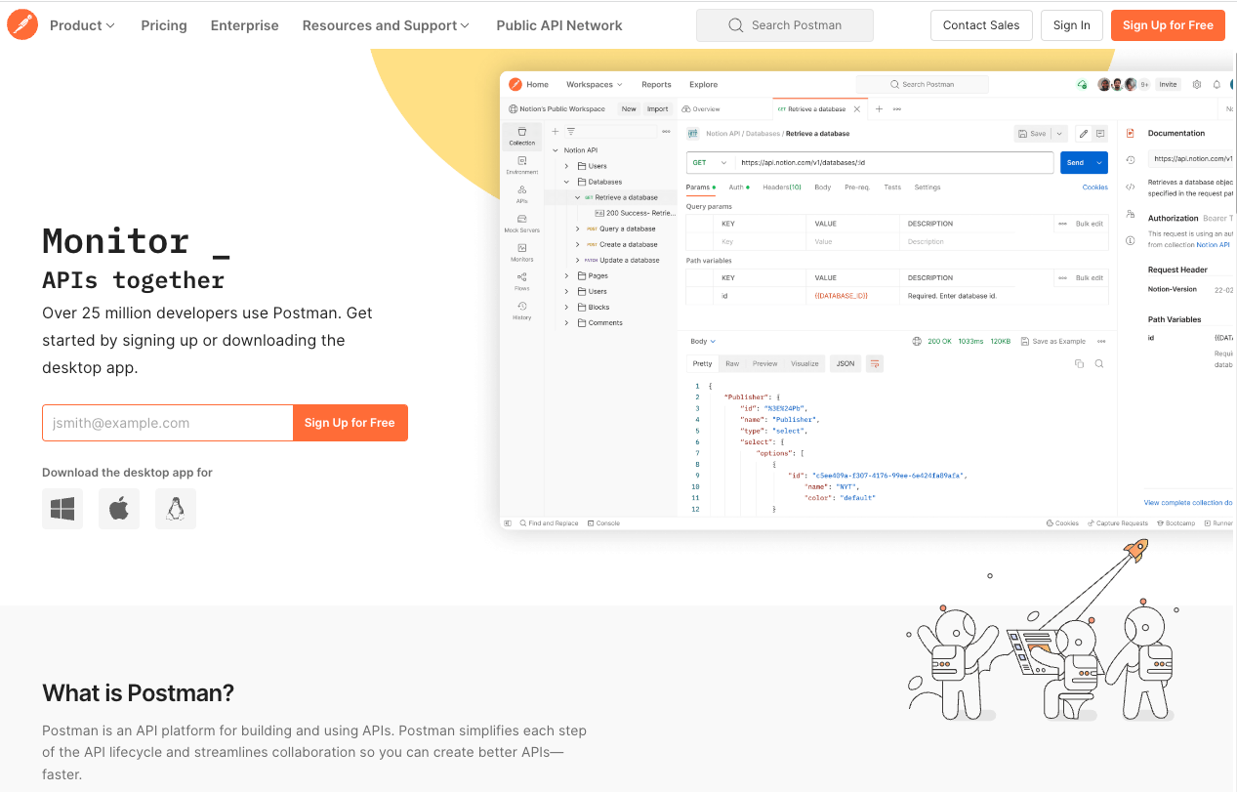Click the code snippet icon in right sidebar
1237x792 pixels.
1131,187
